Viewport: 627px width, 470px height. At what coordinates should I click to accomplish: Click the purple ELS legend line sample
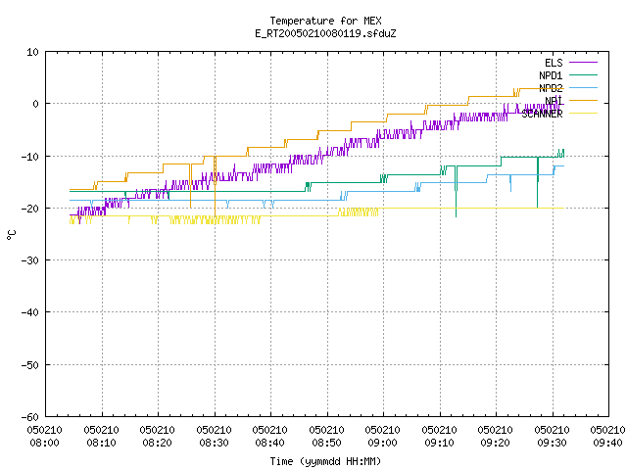583,63
